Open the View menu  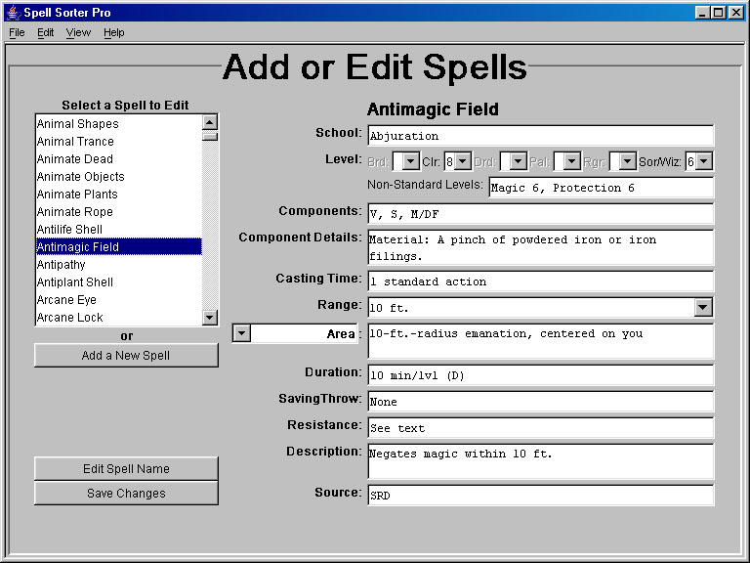[x=78, y=32]
